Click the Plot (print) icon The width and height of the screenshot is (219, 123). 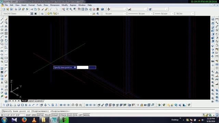[16, 9]
